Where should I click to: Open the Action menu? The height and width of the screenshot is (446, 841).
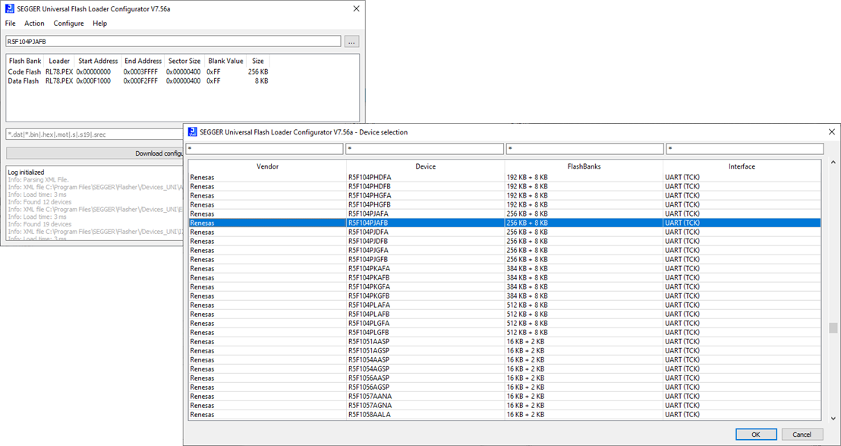[34, 24]
